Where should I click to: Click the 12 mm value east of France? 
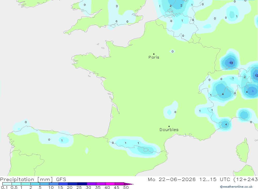point(231,63)
